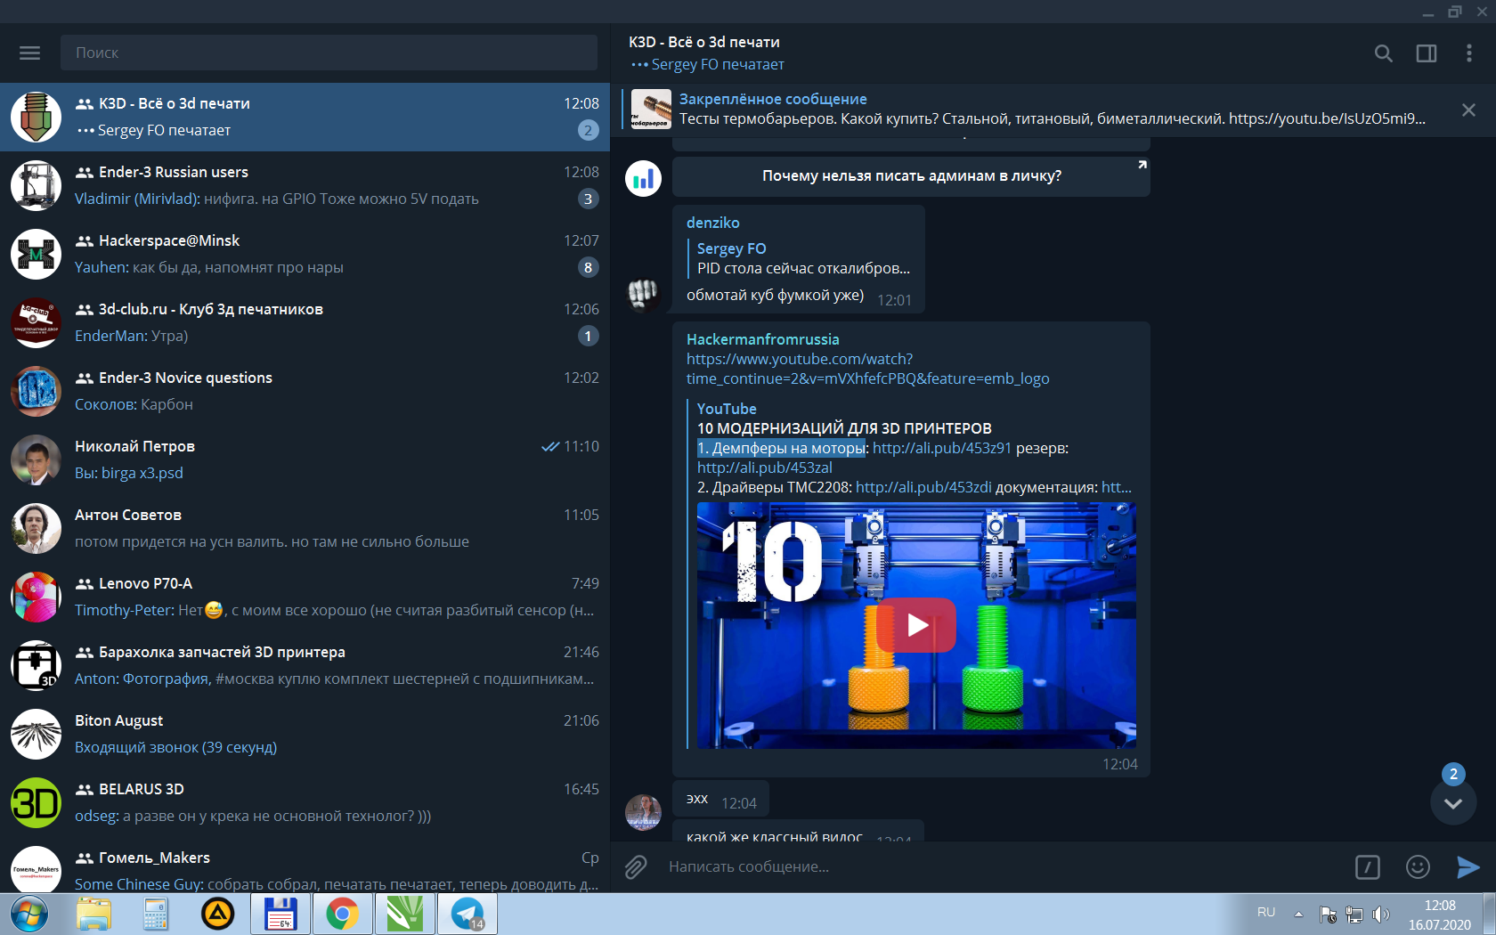This screenshot has height=935, width=1496.
Task: Open Барахолка запчастей 3D принтера chat
Action: point(305,665)
